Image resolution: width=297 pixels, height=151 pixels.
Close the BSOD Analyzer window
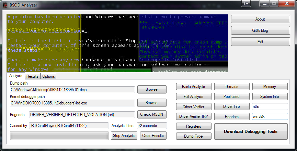[x=287, y=3]
